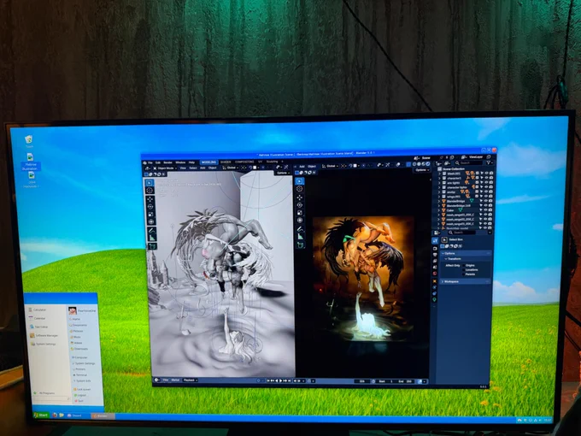Open Options dropdown in rendered viewport
The height and width of the screenshot is (436, 581).
click(x=422, y=170)
